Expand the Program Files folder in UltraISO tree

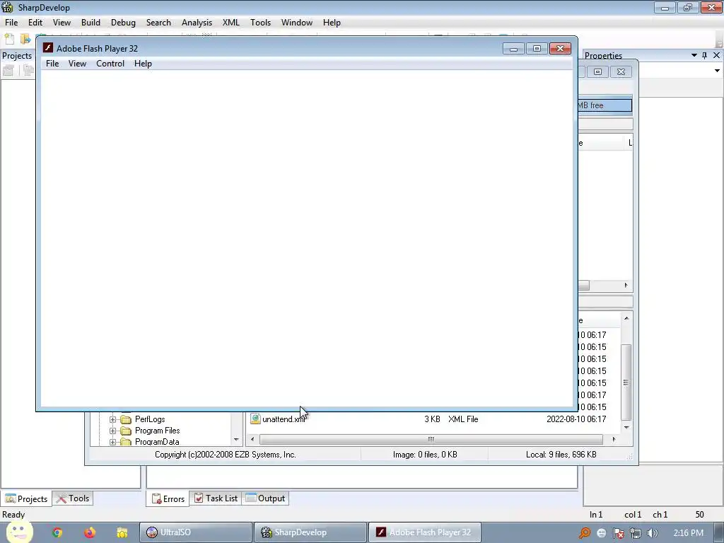pos(112,431)
